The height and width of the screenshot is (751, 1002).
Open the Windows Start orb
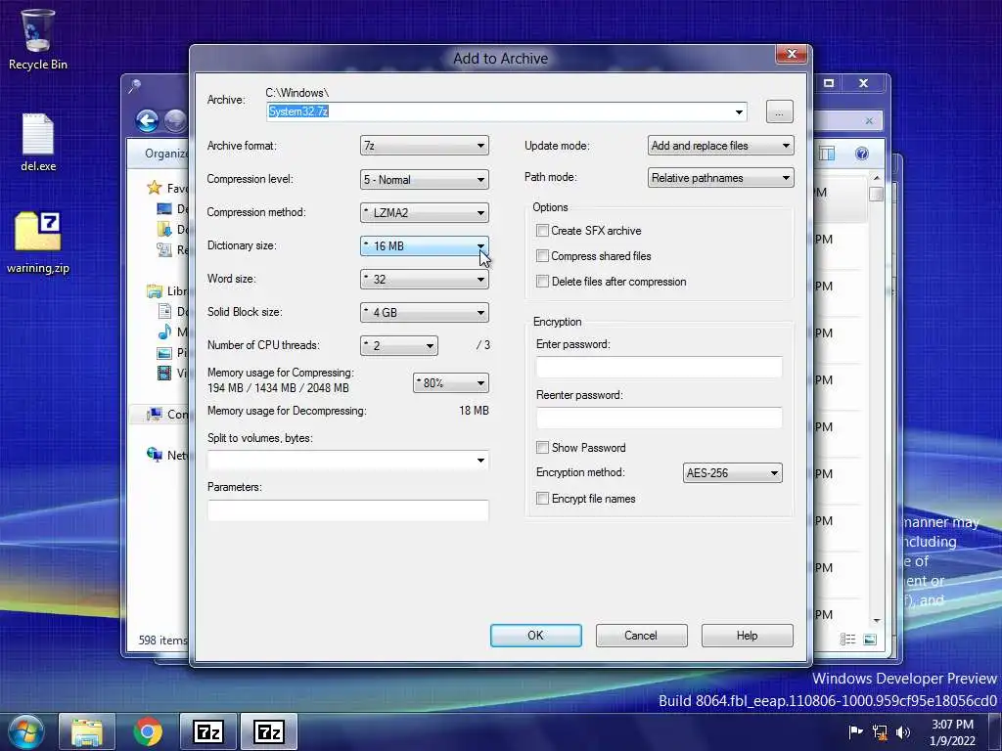24,731
